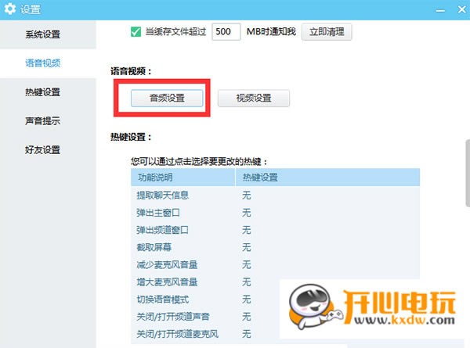Select the 截取屏幕 hotkey row
This screenshot has width=470, height=348.
pos(275,247)
